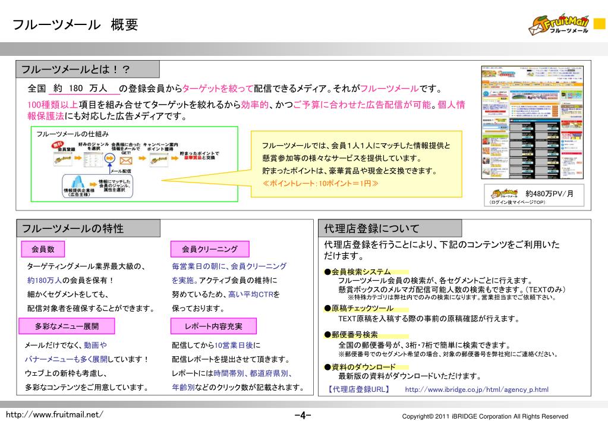
Task: Click the フルーツメールの仕組み diagram
Action: pos(134,164)
